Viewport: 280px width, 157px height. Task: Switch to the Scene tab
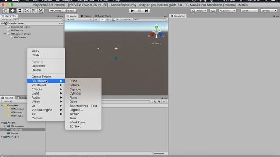71,16
